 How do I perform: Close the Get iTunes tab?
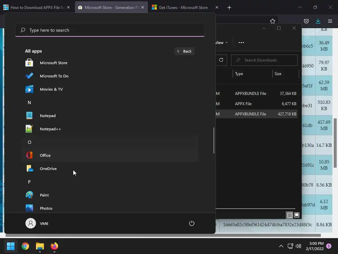(x=217, y=7)
